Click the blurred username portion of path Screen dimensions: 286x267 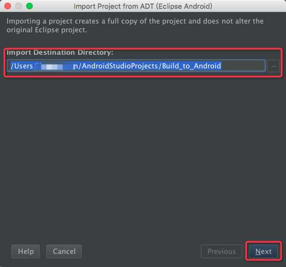(54, 66)
